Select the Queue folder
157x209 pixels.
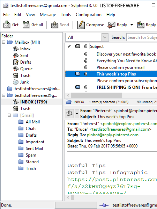[27, 69]
